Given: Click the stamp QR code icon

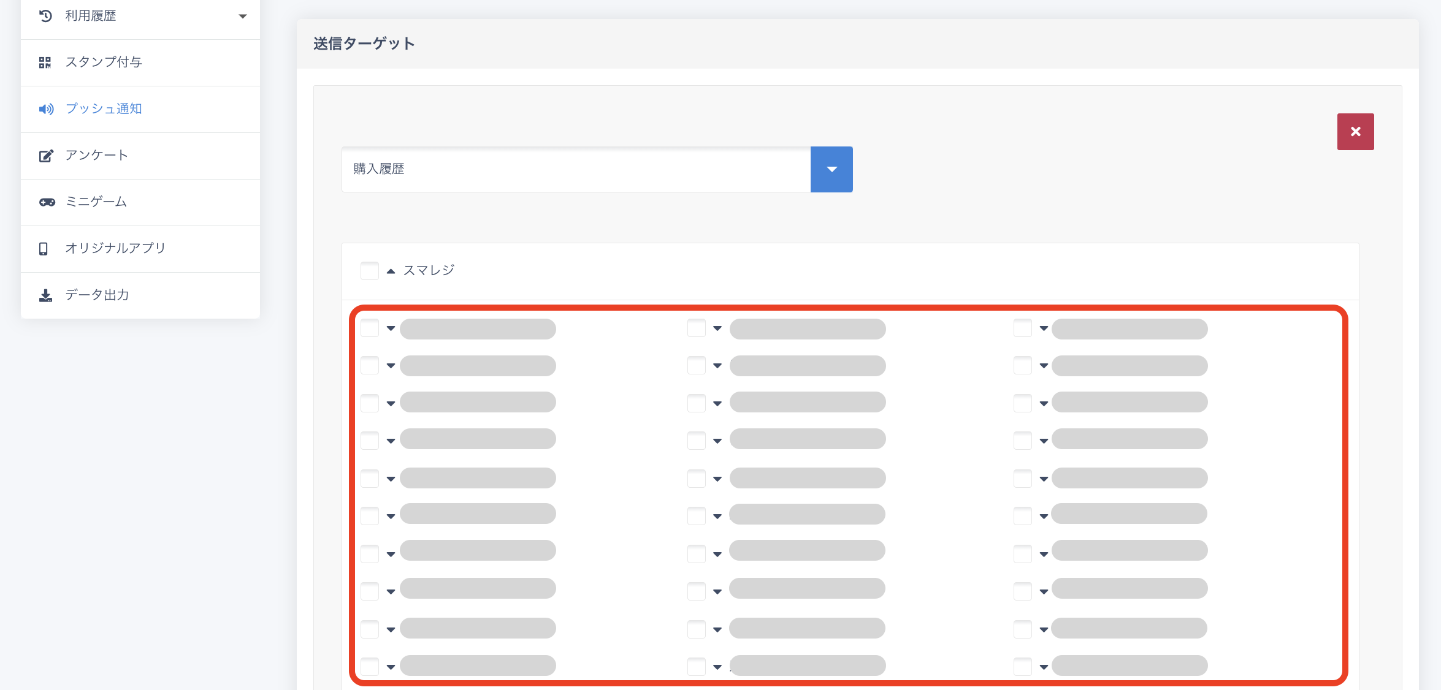Looking at the screenshot, I should click(x=45, y=63).
